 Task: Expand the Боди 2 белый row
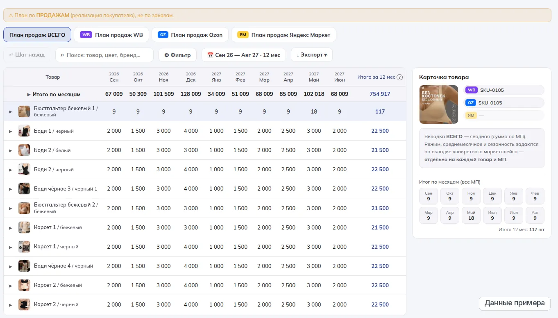pos(11,150)
